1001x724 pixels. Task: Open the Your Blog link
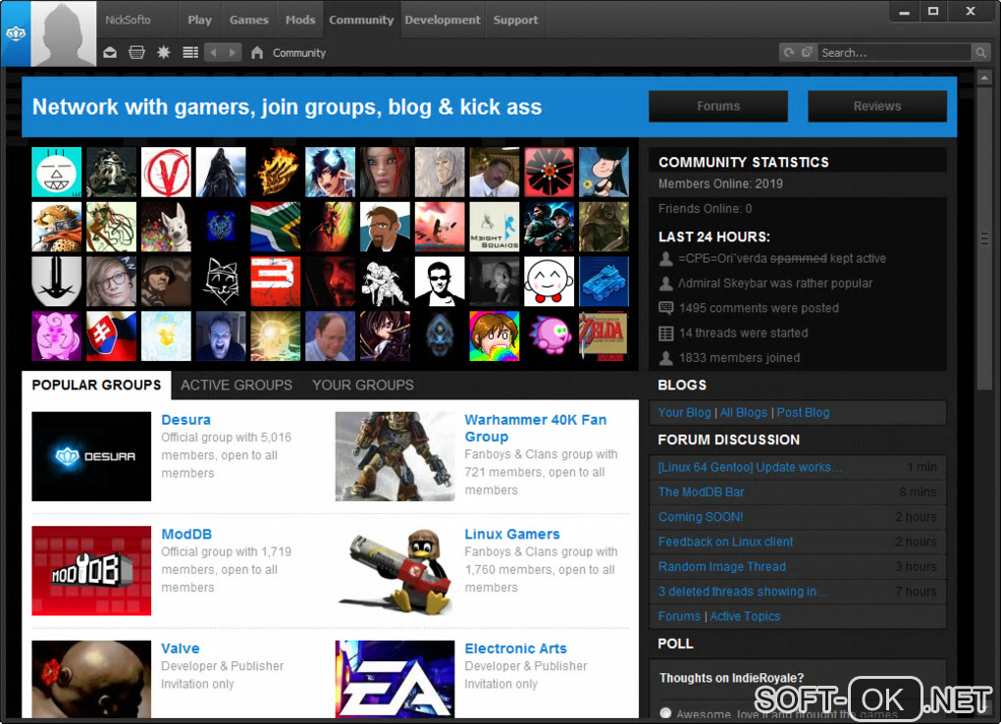coord(684,412)
